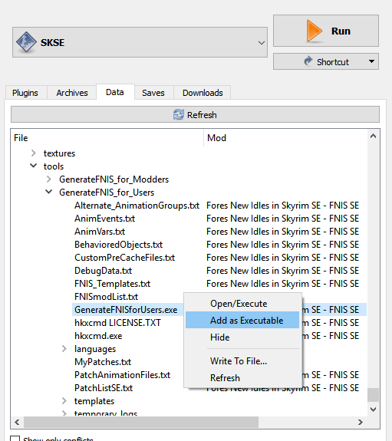The height and width of the screenshot is (441, 392).
Task: Collapse GenerateFNIS_for_Users folder
Action: tap(49, 192)
